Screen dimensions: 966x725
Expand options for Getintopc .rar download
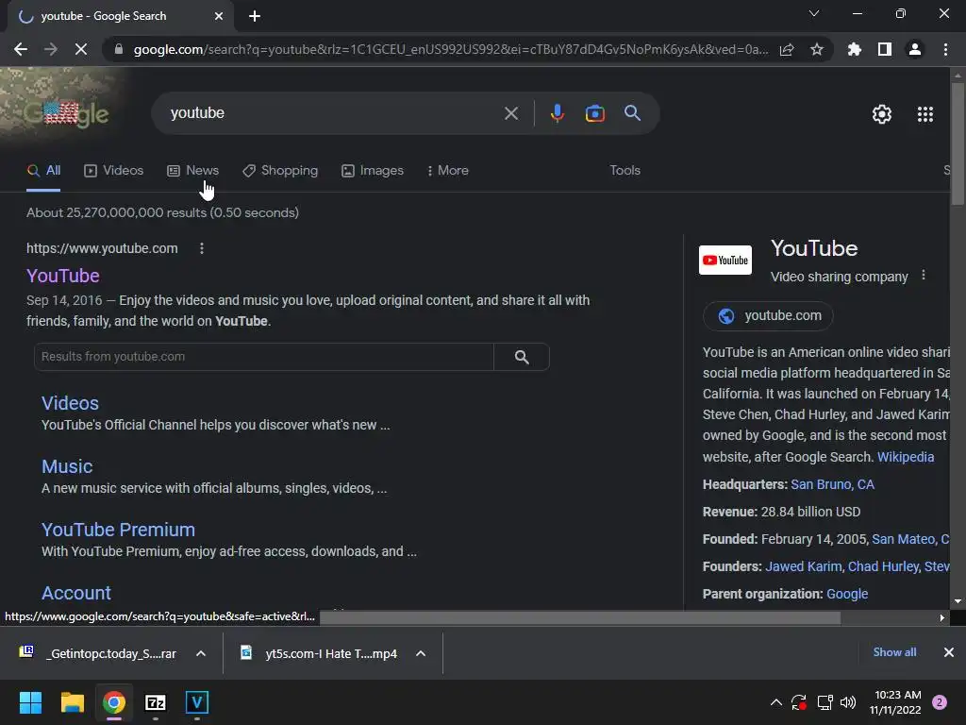coord(201,653)
